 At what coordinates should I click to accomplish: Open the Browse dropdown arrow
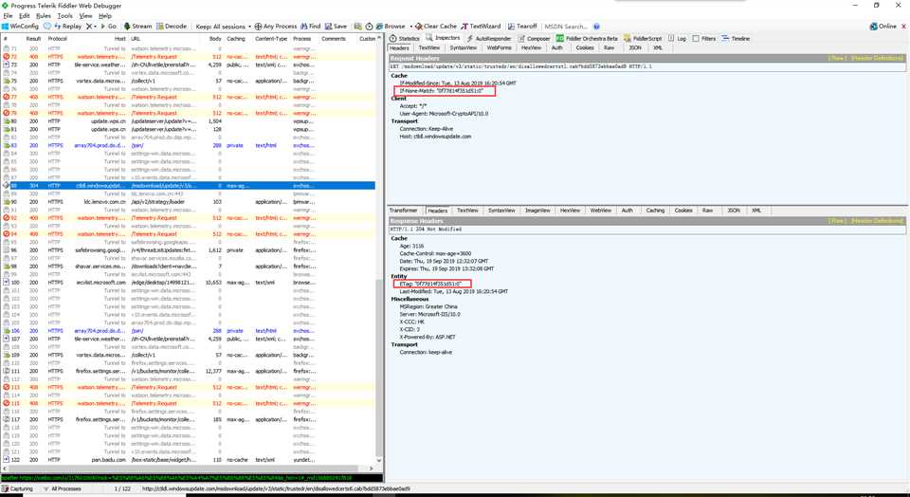410,27
